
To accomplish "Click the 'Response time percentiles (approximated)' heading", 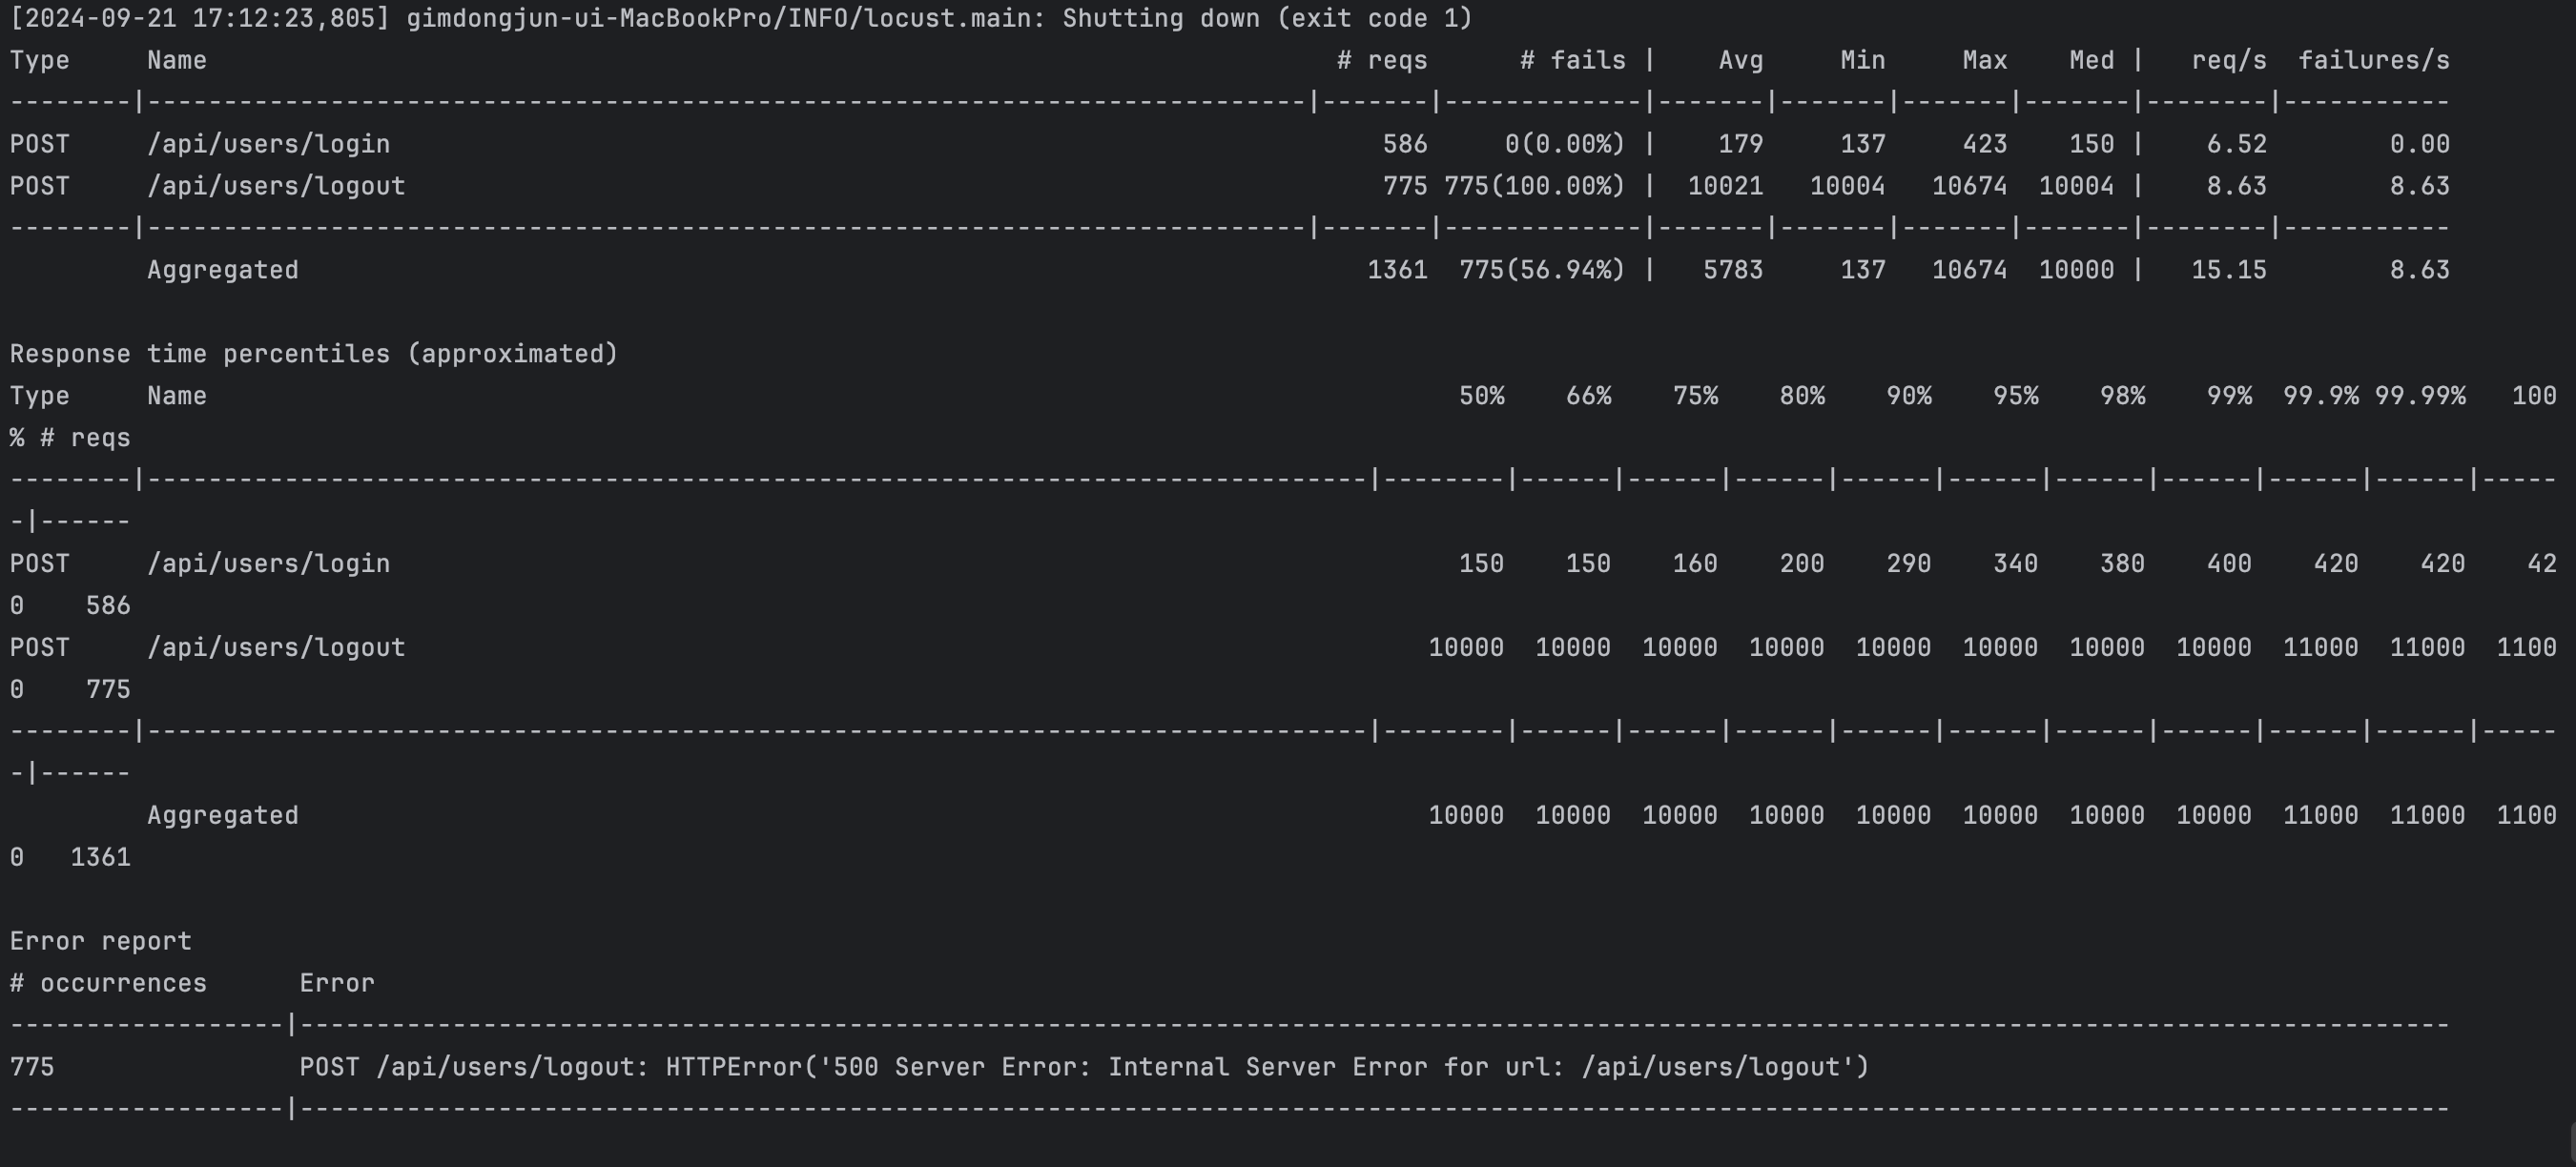I will point(314,354).
